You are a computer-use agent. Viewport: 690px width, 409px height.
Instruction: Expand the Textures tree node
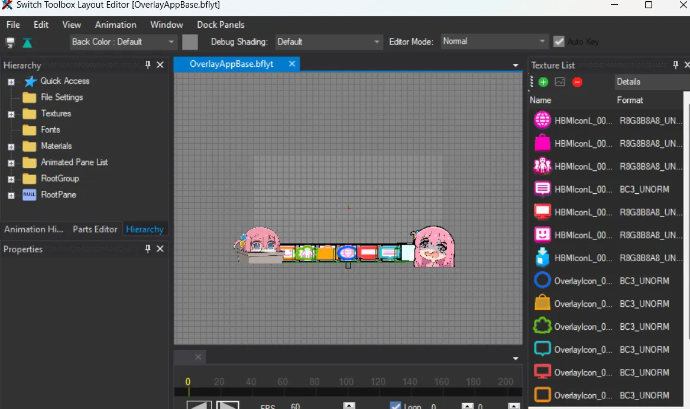tap(11, 114)
